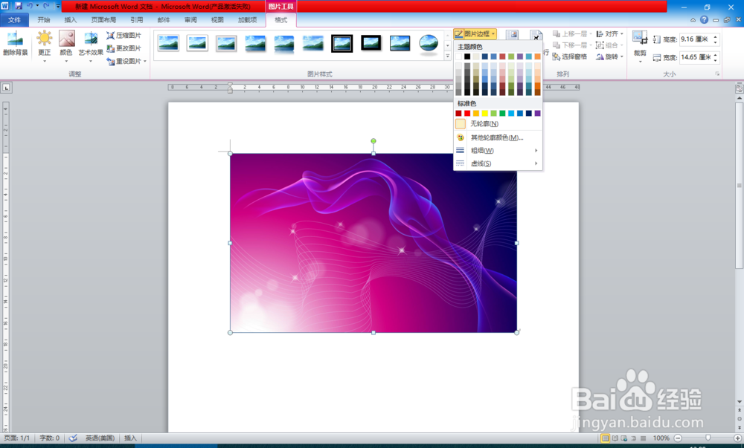Apply the oval picture style thumbnail

(x=429, y=43)
